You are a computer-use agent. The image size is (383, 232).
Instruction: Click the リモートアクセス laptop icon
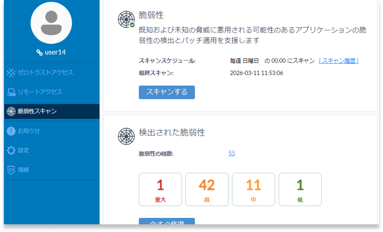coord(11,92)
